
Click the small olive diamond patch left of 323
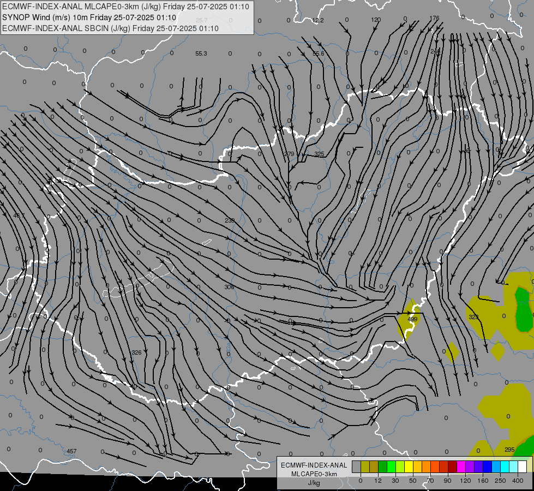452,351
